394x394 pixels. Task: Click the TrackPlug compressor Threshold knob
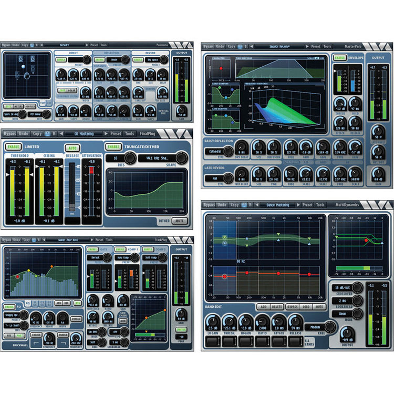pyautogui.click(x=93, y=300)
